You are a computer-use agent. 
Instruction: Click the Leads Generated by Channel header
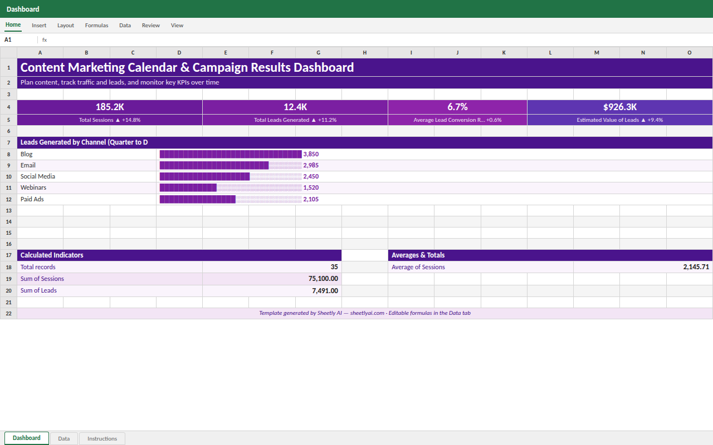pos(365,142)
